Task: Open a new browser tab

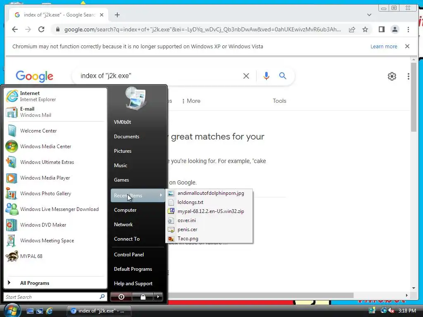Action: click(117, 15)
